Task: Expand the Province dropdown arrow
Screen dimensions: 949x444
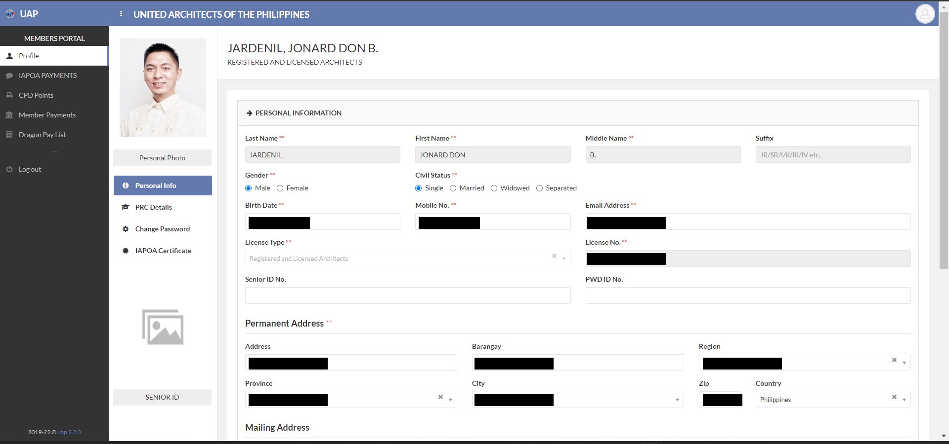Action: click(450, 400)
